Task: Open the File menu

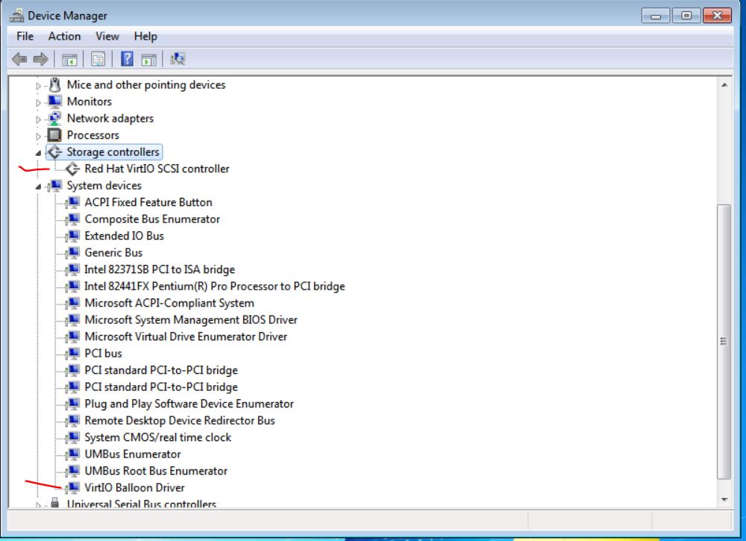Action: point(25,36)
